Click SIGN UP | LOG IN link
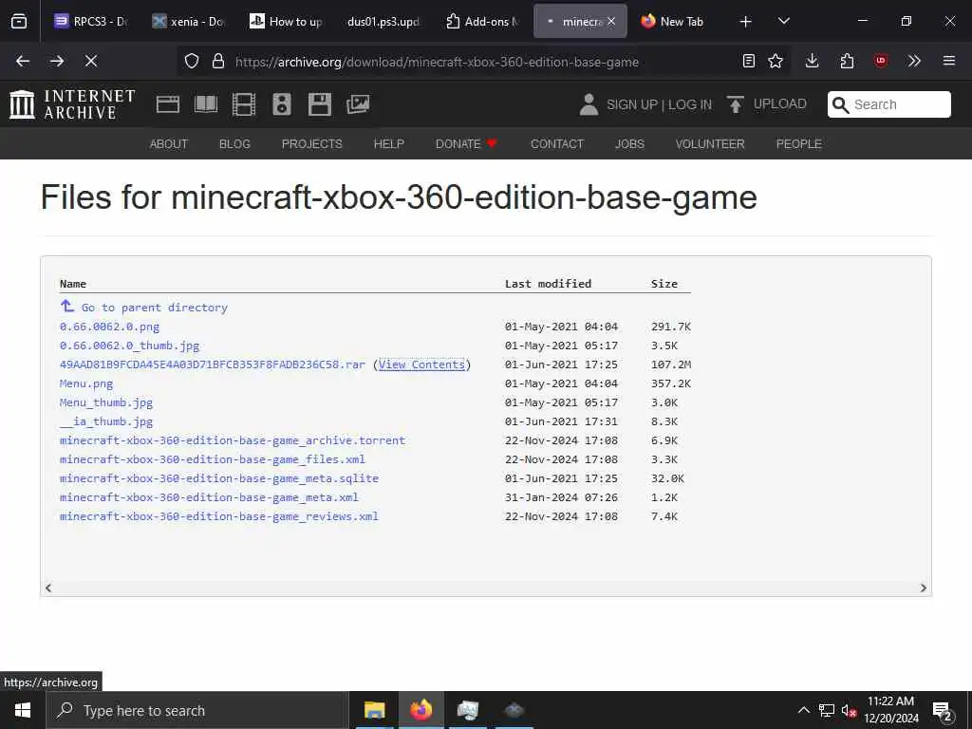The height and width of the screenshot is (729, 972). (659, 104)
